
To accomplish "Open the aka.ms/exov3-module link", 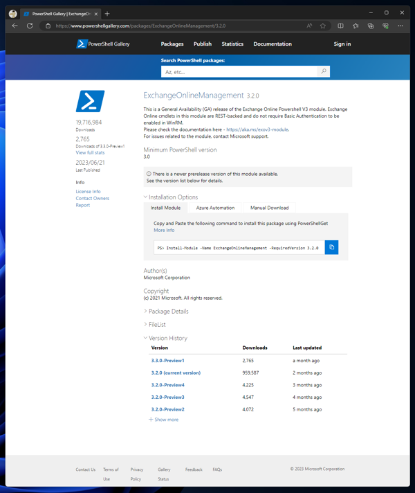I will click(x=257, y=129).
